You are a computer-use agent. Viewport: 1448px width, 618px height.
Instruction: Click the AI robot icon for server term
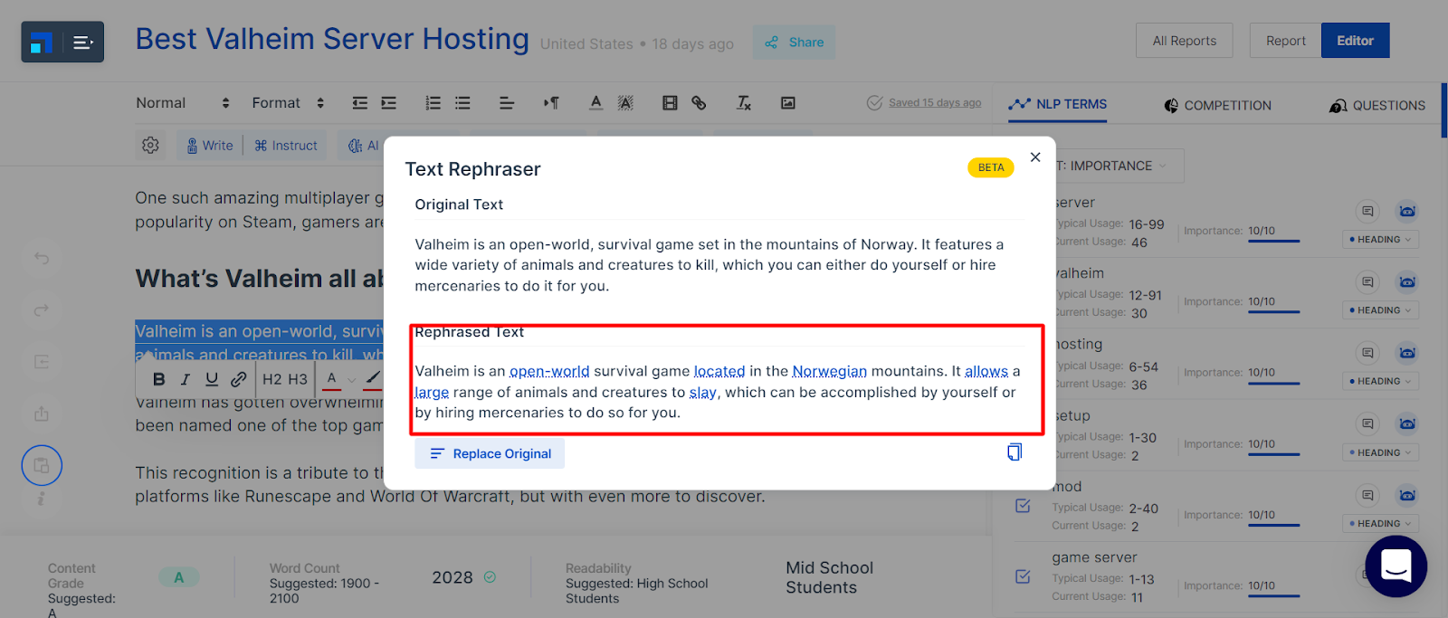coord(1407,212)
